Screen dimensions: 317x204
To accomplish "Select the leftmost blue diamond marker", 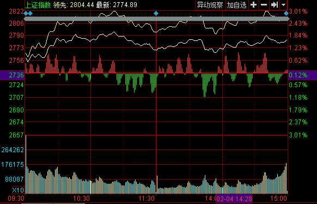I will [26, 14].
